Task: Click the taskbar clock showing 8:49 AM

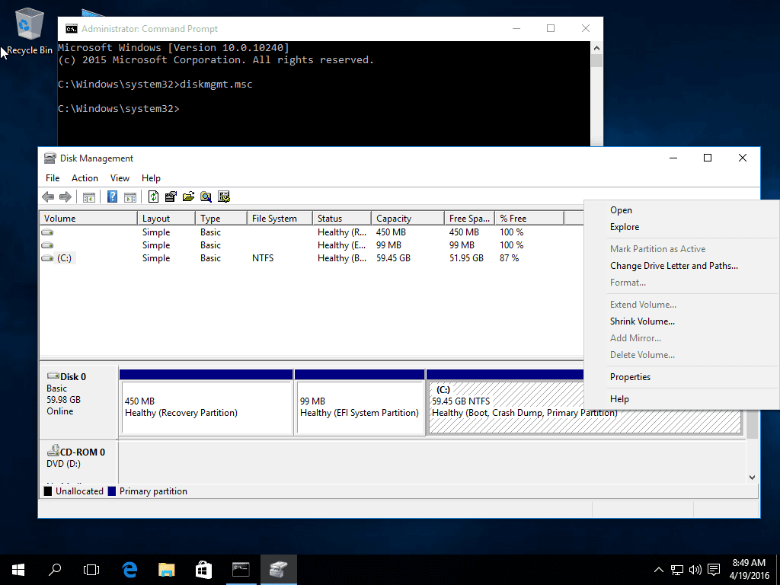Action: 750,570
